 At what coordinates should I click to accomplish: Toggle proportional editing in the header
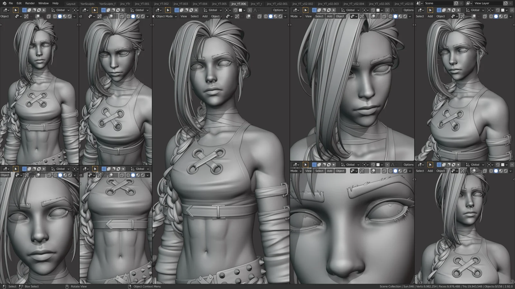250,10
